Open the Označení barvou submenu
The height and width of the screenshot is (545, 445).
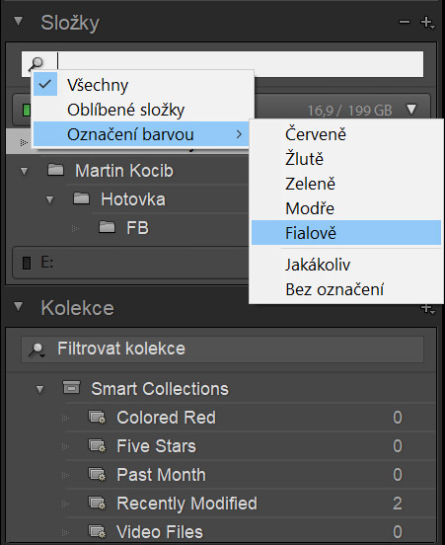click(x=142, y=134)
